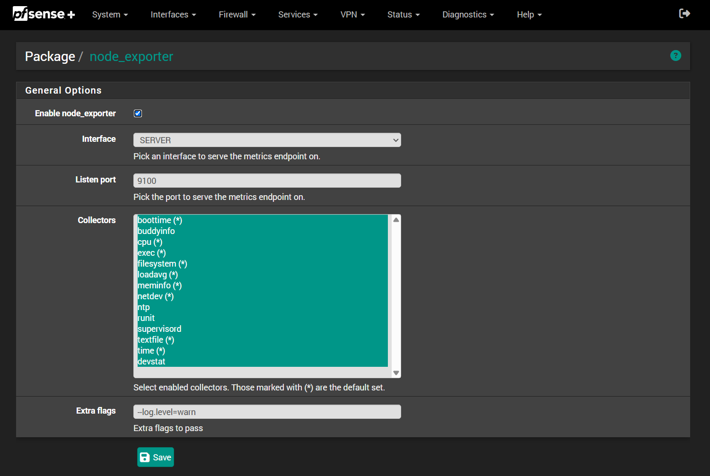Click the logout icon in navbar
The image size is (710, 476).
click(684, 13)
